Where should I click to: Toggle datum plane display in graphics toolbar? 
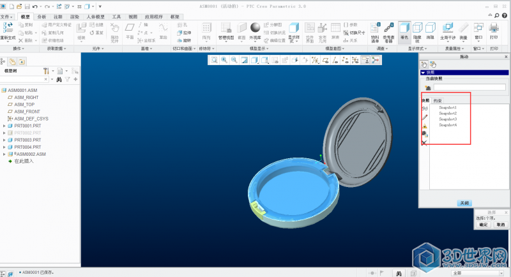325,60
